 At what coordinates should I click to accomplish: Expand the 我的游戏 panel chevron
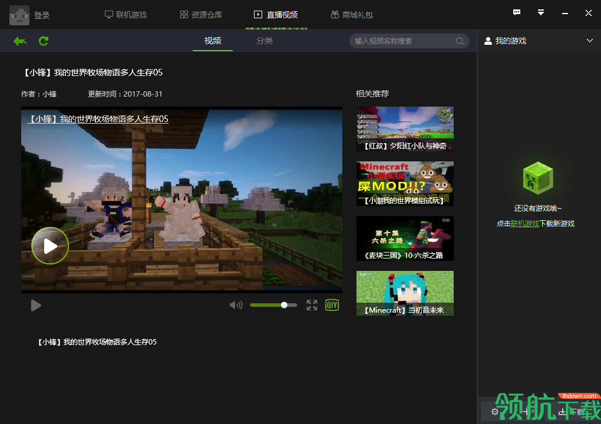pos(589,41)
